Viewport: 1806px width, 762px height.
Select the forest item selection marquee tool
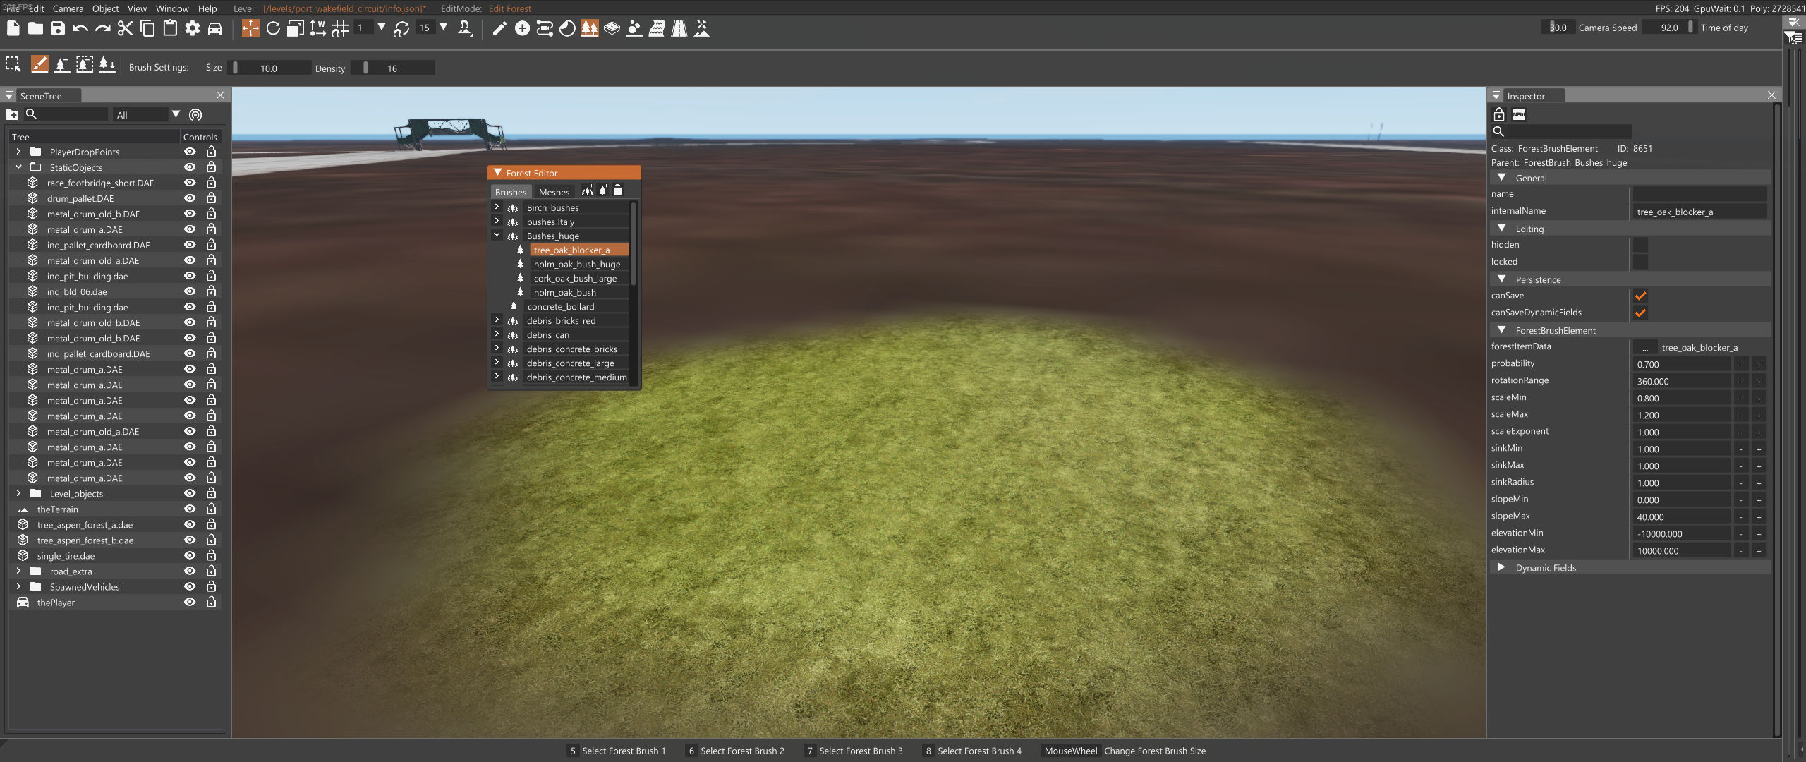click(x=13, y=65)
